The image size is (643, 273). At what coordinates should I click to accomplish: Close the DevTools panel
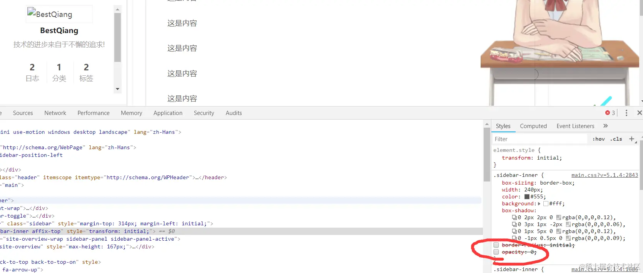[x=640, y=113]
